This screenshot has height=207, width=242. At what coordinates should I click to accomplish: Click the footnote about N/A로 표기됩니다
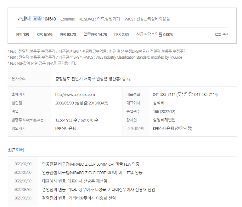42,63
